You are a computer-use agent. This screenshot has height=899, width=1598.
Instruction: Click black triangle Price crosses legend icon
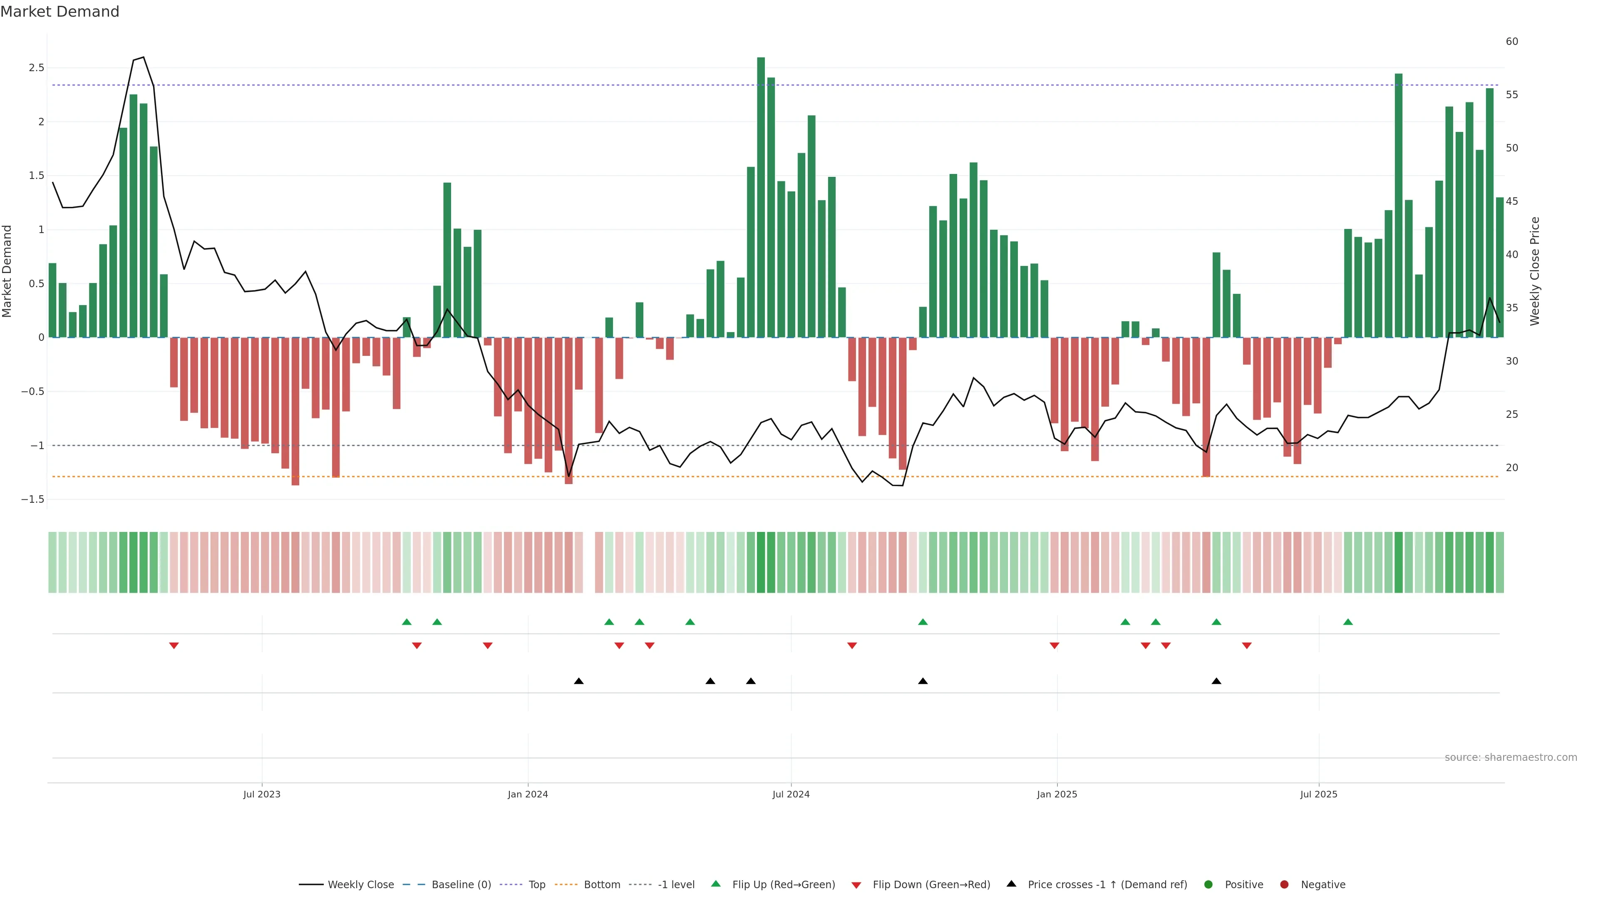pyautogui.click(x=1011, y=884)
